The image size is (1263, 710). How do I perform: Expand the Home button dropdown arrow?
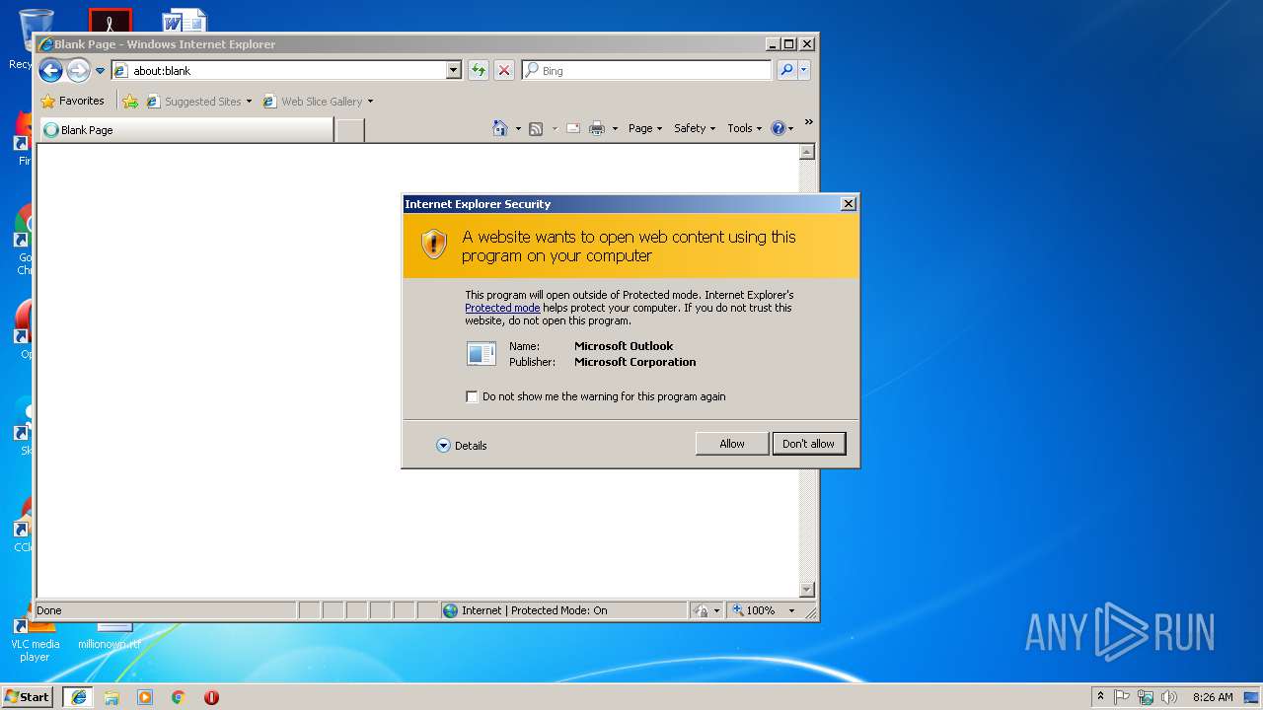[518, 128]
